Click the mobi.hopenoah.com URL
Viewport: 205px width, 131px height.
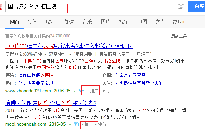26,124
